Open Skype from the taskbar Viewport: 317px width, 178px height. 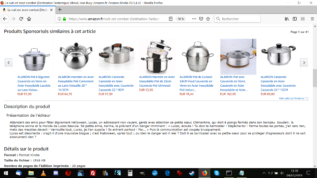216,173
